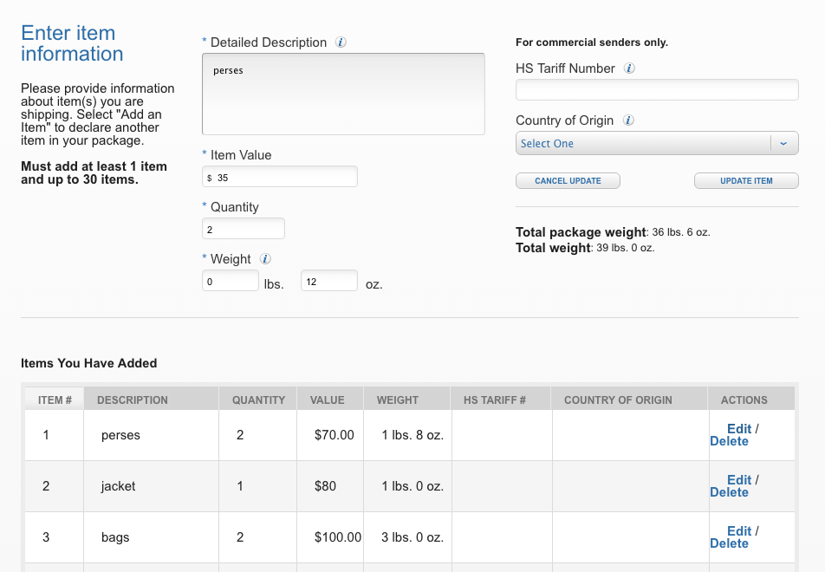Click the lbs. weight field

coord(230,281)
